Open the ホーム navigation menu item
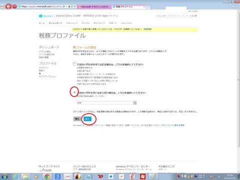Image resolution: width=240 pixels, height=180 pixels. pos(42,23)
